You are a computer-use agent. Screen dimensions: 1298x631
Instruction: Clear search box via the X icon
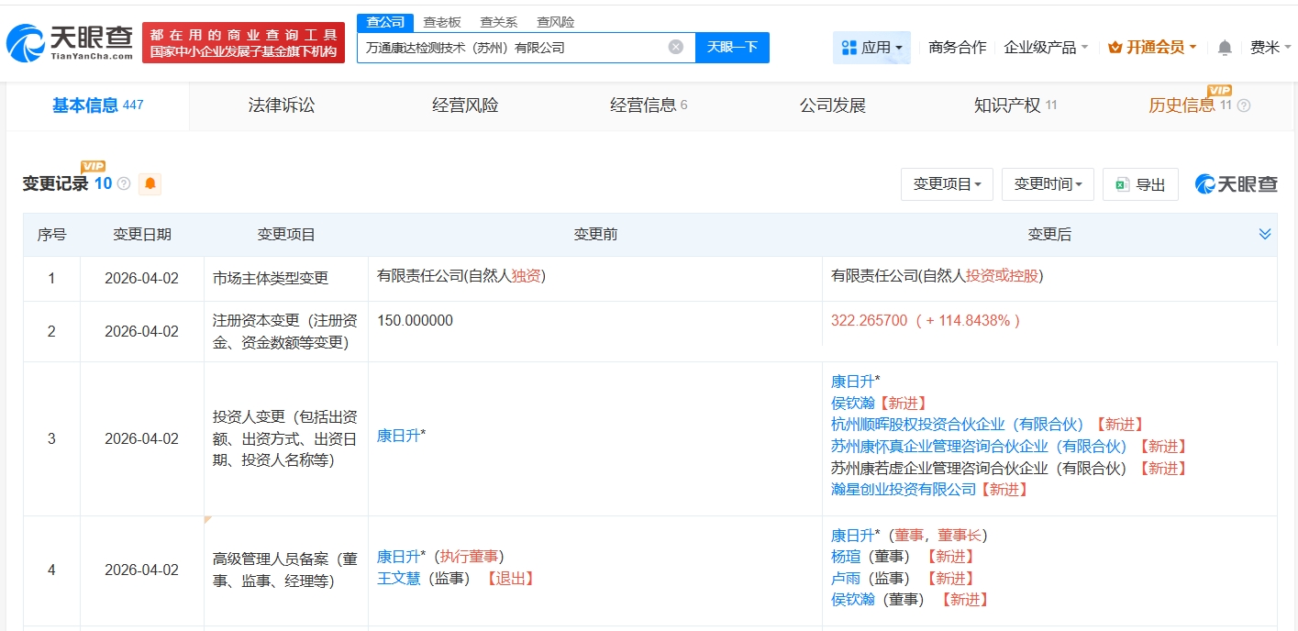click(x=675, y=47)
